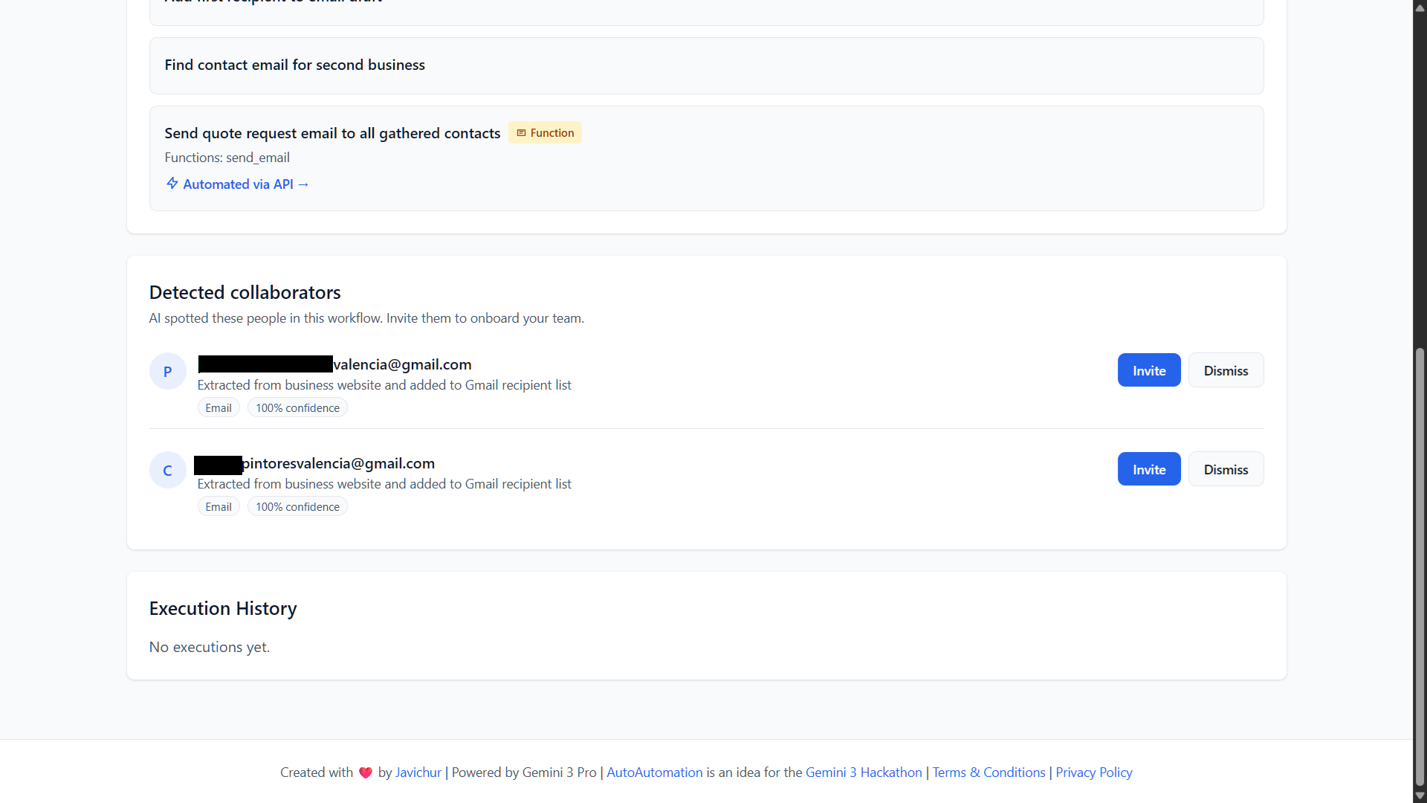The image size is (1427, 803).
Task: Dismiss the first detected collaborator
Action: click(x=1226, y=370)
